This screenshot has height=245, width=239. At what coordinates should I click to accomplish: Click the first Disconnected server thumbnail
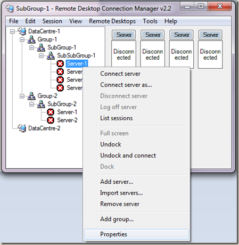coord(123,54)
